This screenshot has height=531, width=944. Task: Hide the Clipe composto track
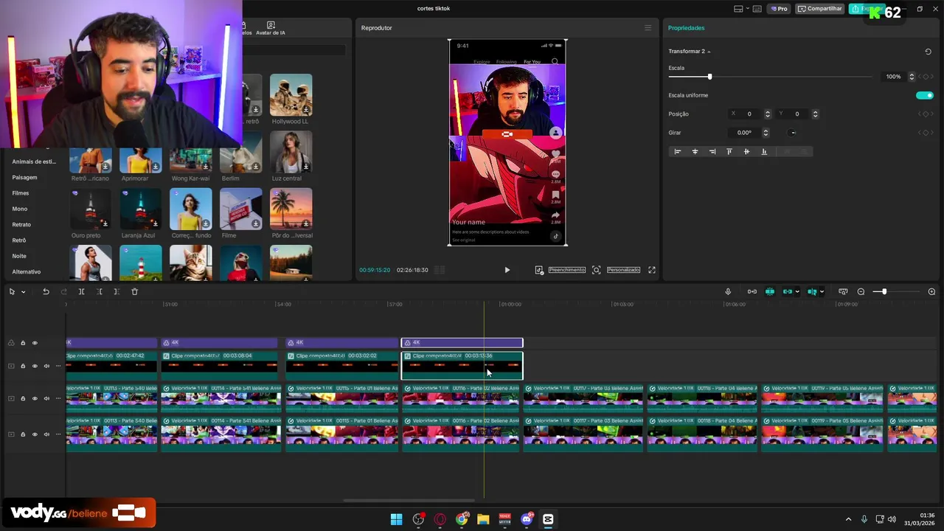35,366
